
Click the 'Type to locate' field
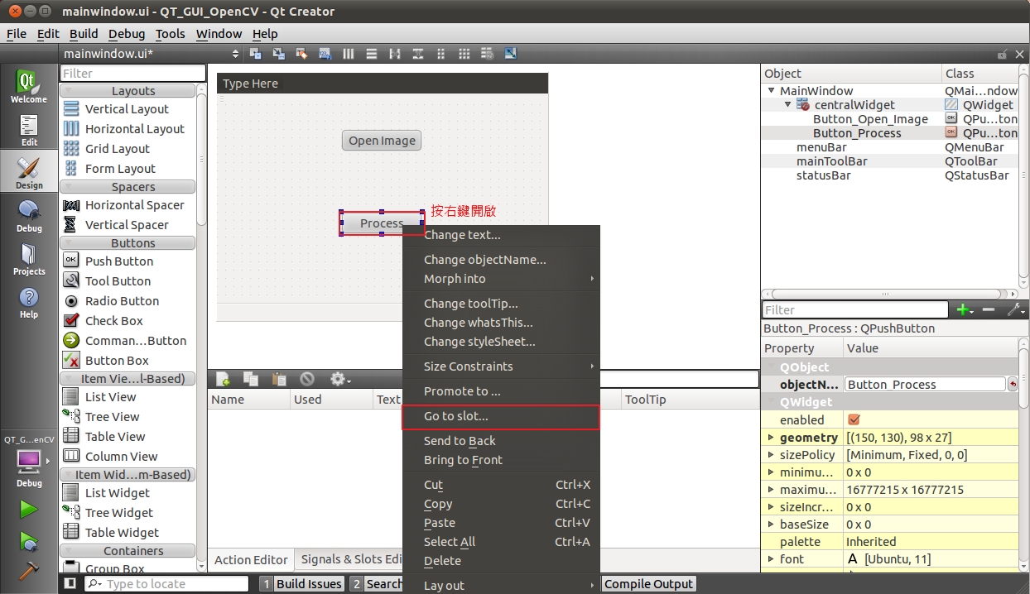(166, 584)
